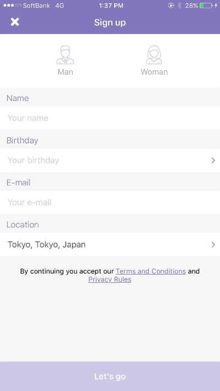The width and height of the screenshot is (220, 391).
Task: Tap the Your e-mail input field
Action: [x=110, y=203]
